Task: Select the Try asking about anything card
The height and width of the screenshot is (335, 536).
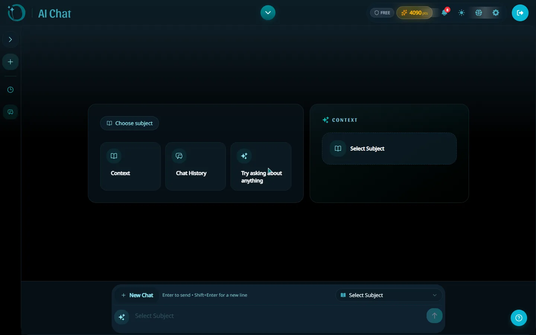Action: click(x=261, y=166)
